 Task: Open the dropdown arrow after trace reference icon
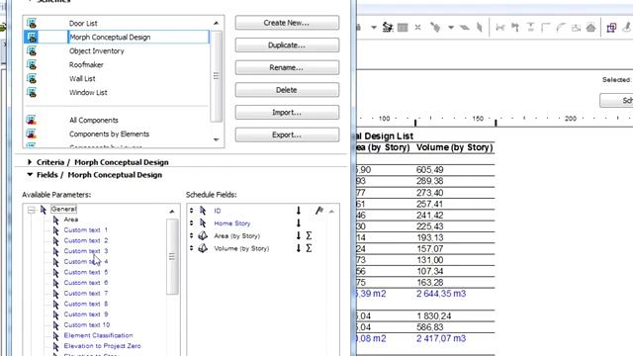[451, 28]
